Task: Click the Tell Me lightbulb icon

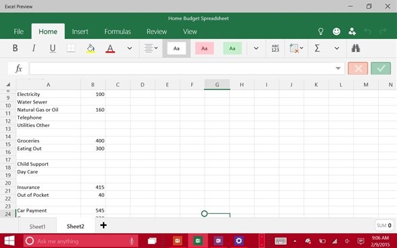Action: point(321,32)
